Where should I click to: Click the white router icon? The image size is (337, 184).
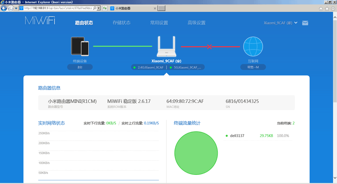tap(166, 47)
